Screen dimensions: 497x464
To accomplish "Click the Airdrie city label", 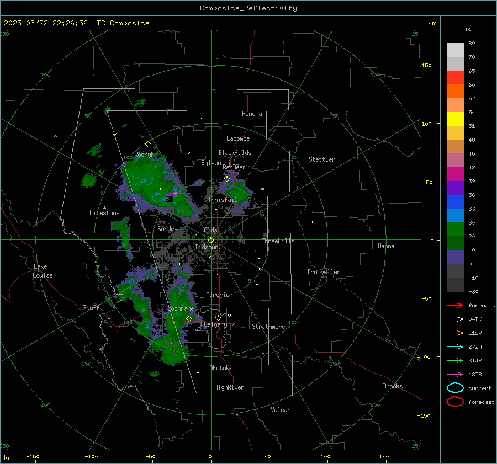I will (x=218, y=295).
